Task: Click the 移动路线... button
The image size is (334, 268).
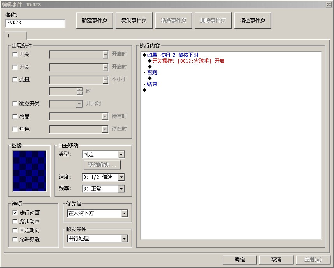Action: [x=102, y=165]
